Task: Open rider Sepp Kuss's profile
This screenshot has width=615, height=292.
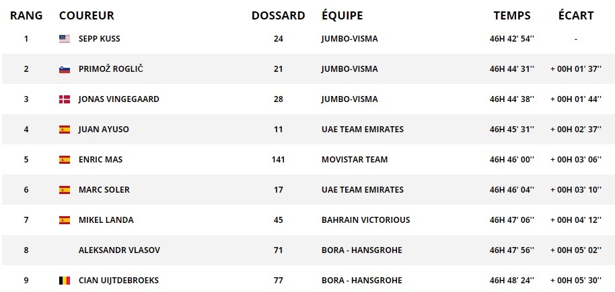Action: [x=99, y=39]
